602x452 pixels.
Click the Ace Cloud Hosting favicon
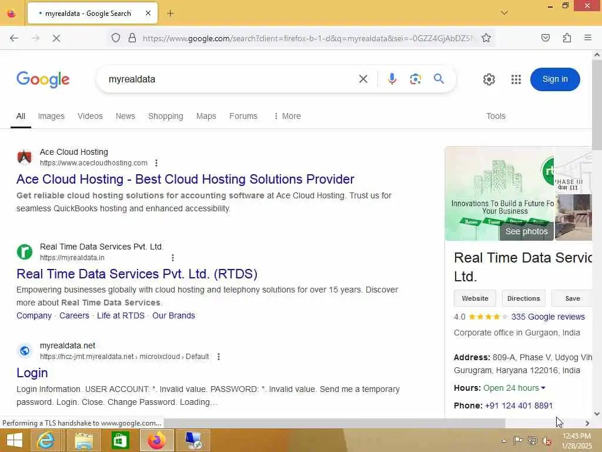tap(24, 157)
